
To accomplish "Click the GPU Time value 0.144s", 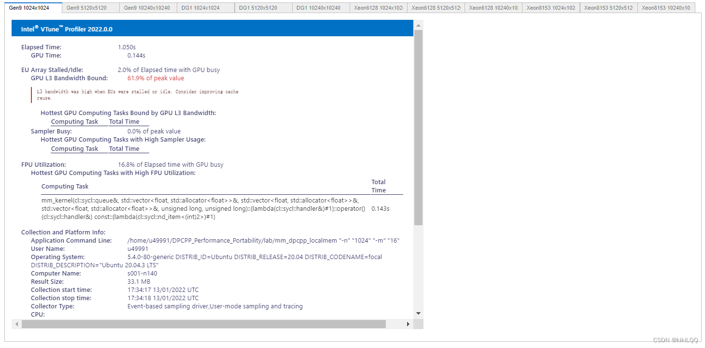I will tap(136, 56).
